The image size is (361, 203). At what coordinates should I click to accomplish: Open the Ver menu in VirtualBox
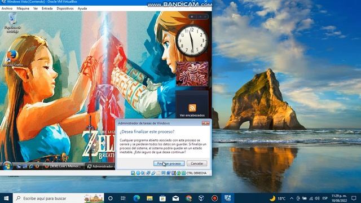(x=36, y=8)
